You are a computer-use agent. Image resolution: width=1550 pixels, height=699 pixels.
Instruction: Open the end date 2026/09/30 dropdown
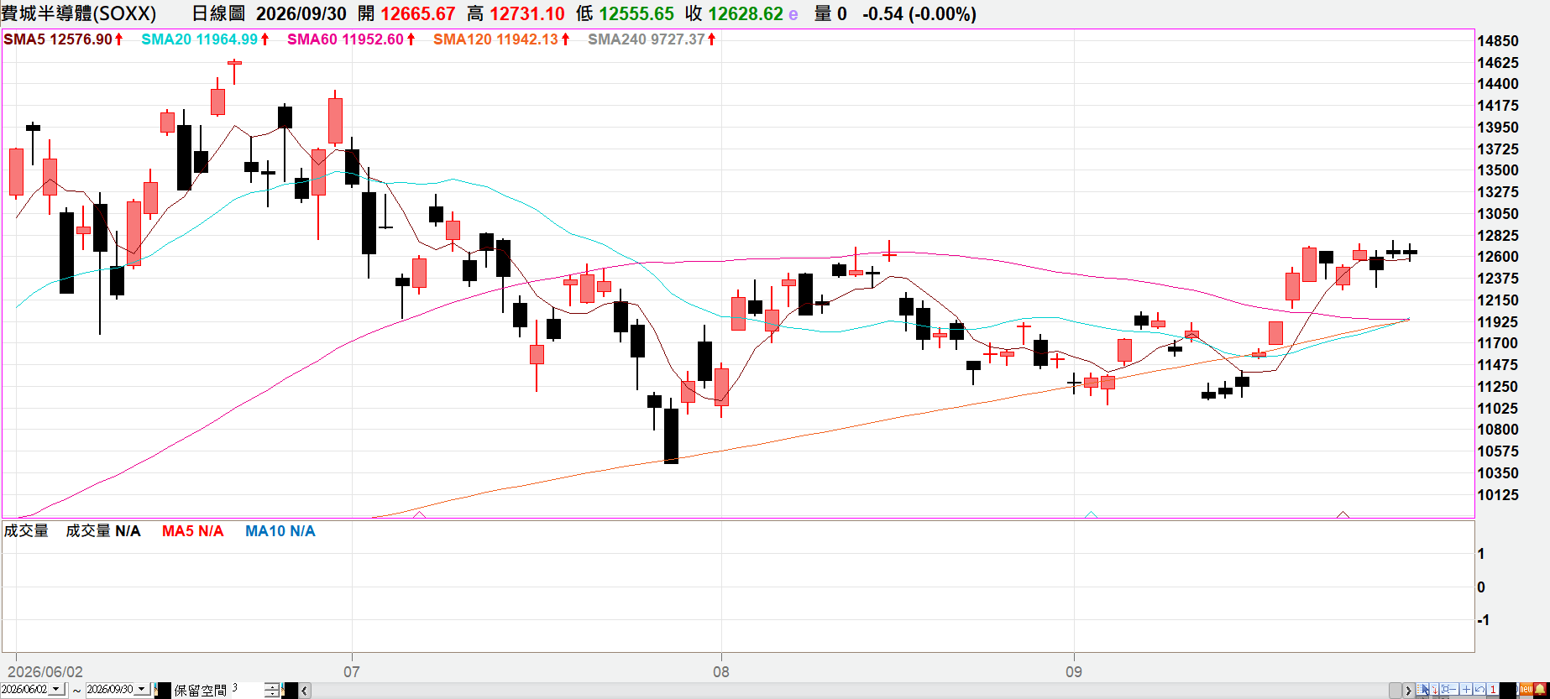141,689
